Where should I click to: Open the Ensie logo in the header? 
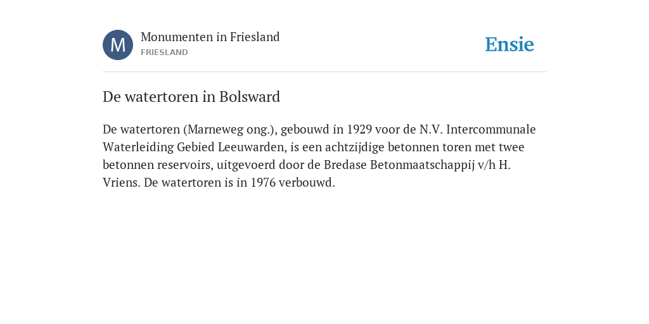click(x=510, y=44)
